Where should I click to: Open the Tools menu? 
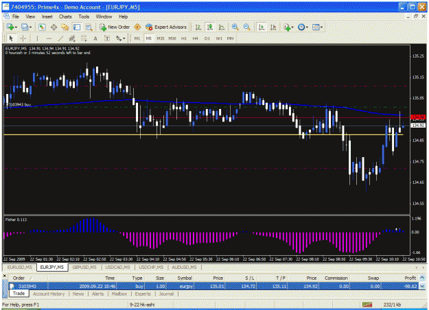[x=84, y=16]
